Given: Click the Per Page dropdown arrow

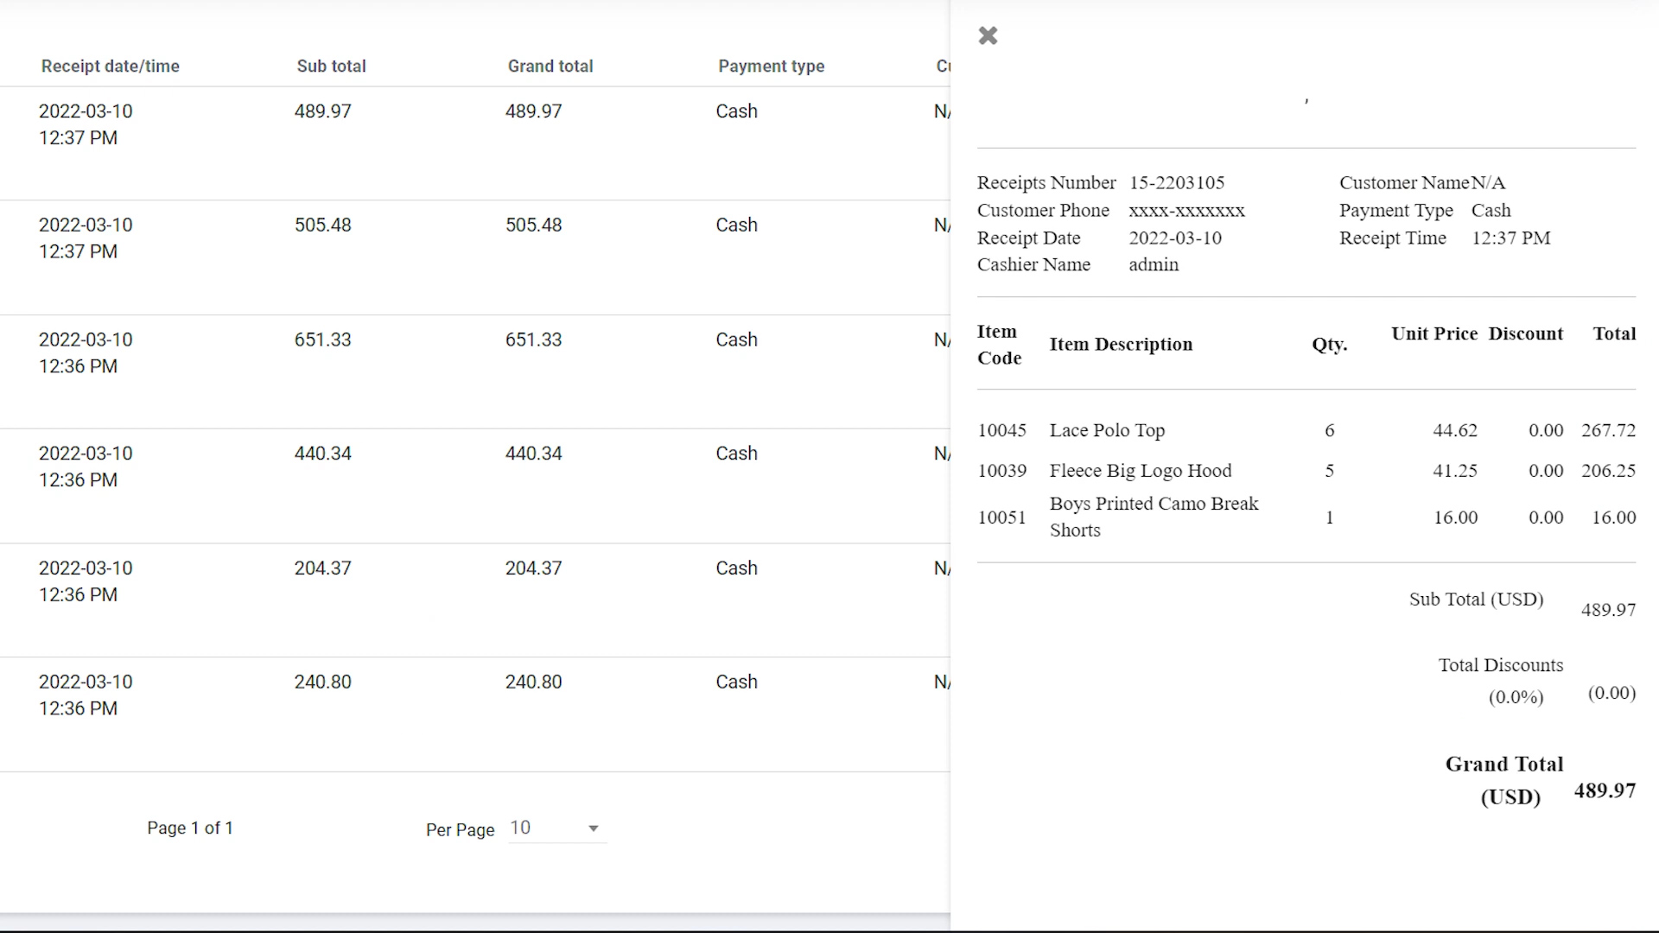Looking at the screenshot, I should 594,828.
